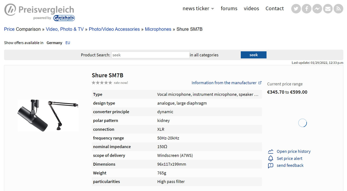Image resolution: width=347 pixels, height=191 pixels.
Task: Rate with the first star
Action: click(94, 83)
